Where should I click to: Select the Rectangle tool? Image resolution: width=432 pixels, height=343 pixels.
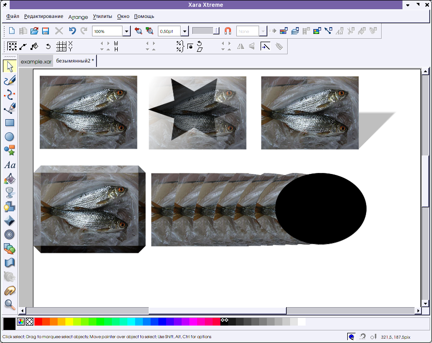(x=9, y=123)
